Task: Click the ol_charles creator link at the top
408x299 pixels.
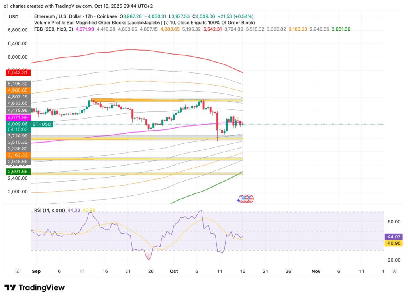Action: pos(14,6)
